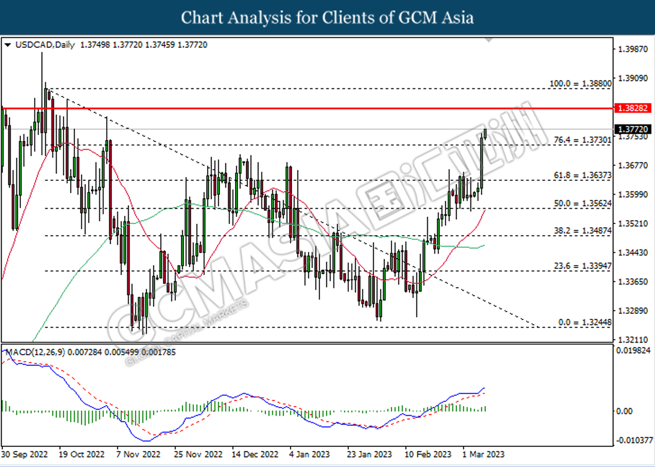This screenshot has height=467, width=655.
Task: Click the OHLC values next to the symbol
Action: point(144,45)
